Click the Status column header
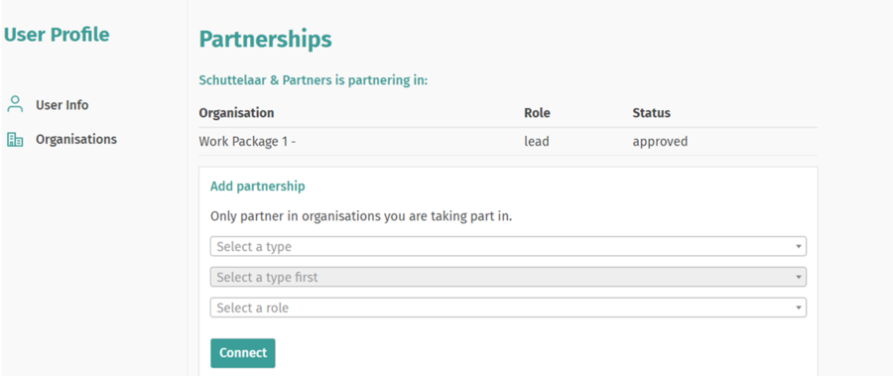This screenshot has width=893, height=376. [x=651, y=113]
